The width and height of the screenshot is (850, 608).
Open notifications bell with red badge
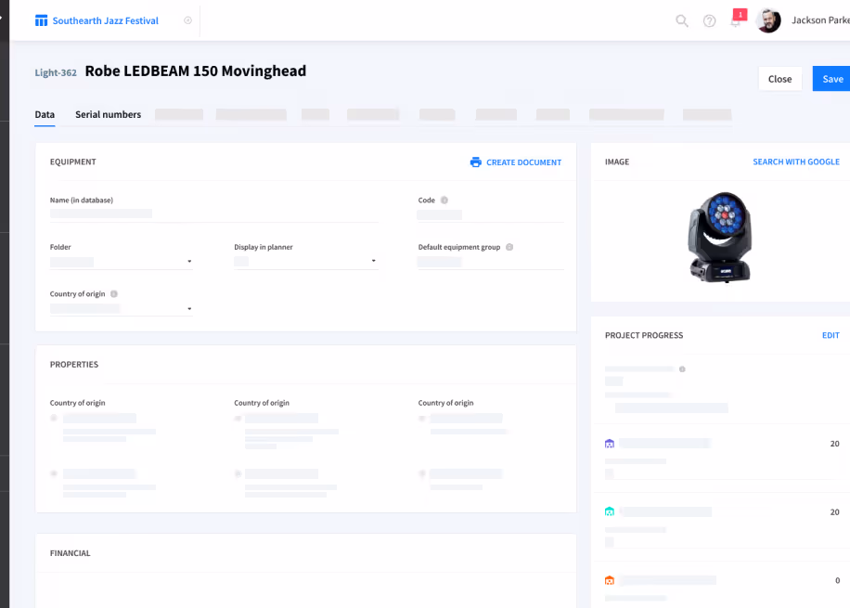tap(737, 19)
